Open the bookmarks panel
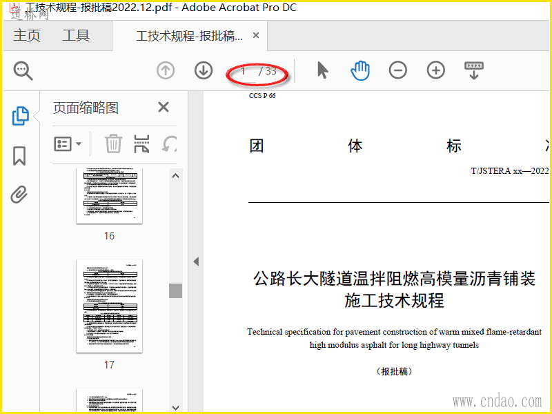 [19, 156]
